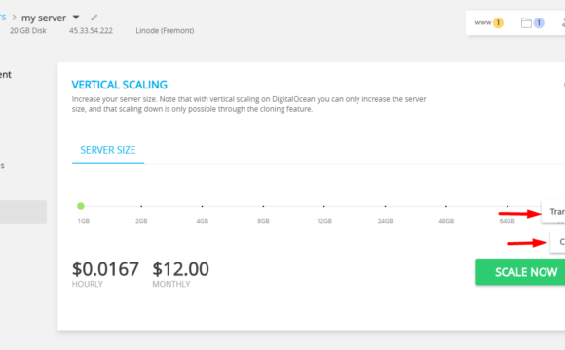
Task: Click the SCALE NOW button
Action: [x=520, y=272]
